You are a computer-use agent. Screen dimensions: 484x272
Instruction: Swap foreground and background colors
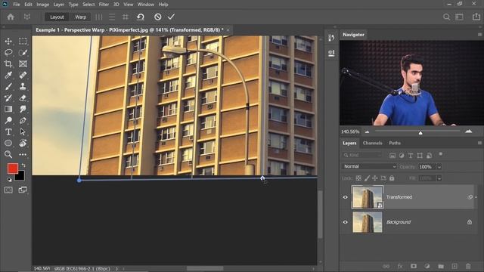coord(23,165)
